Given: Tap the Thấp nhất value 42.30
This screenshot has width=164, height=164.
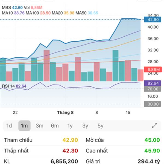Looking at the screenshot, I should pos(70,151).
